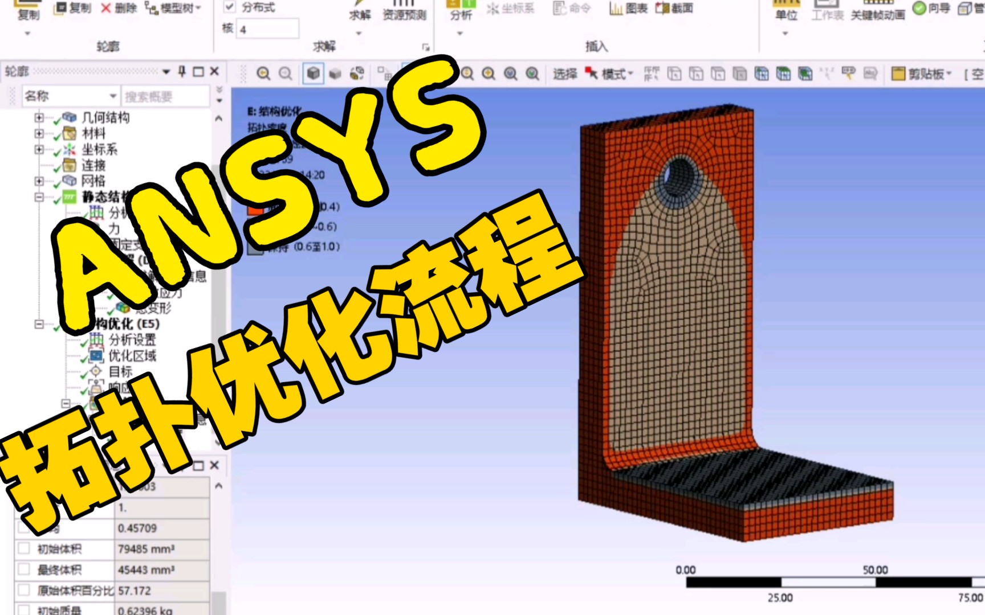Maximize the details panel below the tree
Image resolution: width=985 pixels, height=615 pixels.
198,466
